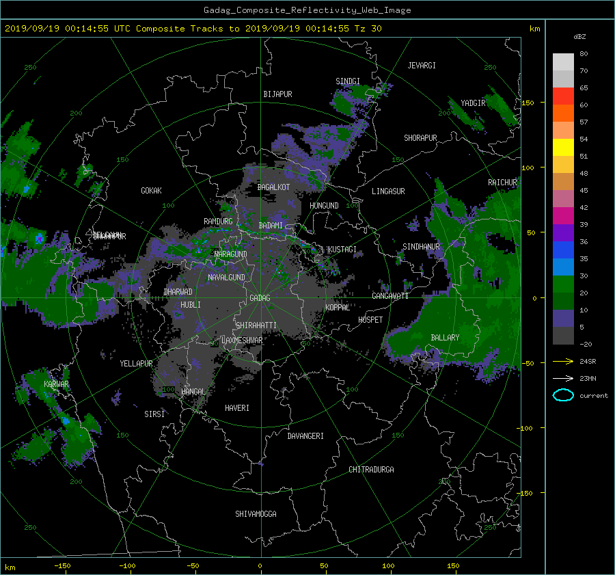Click the KOPPAL city label
Screen dimensions: 615x575
(x=338, y=308)
